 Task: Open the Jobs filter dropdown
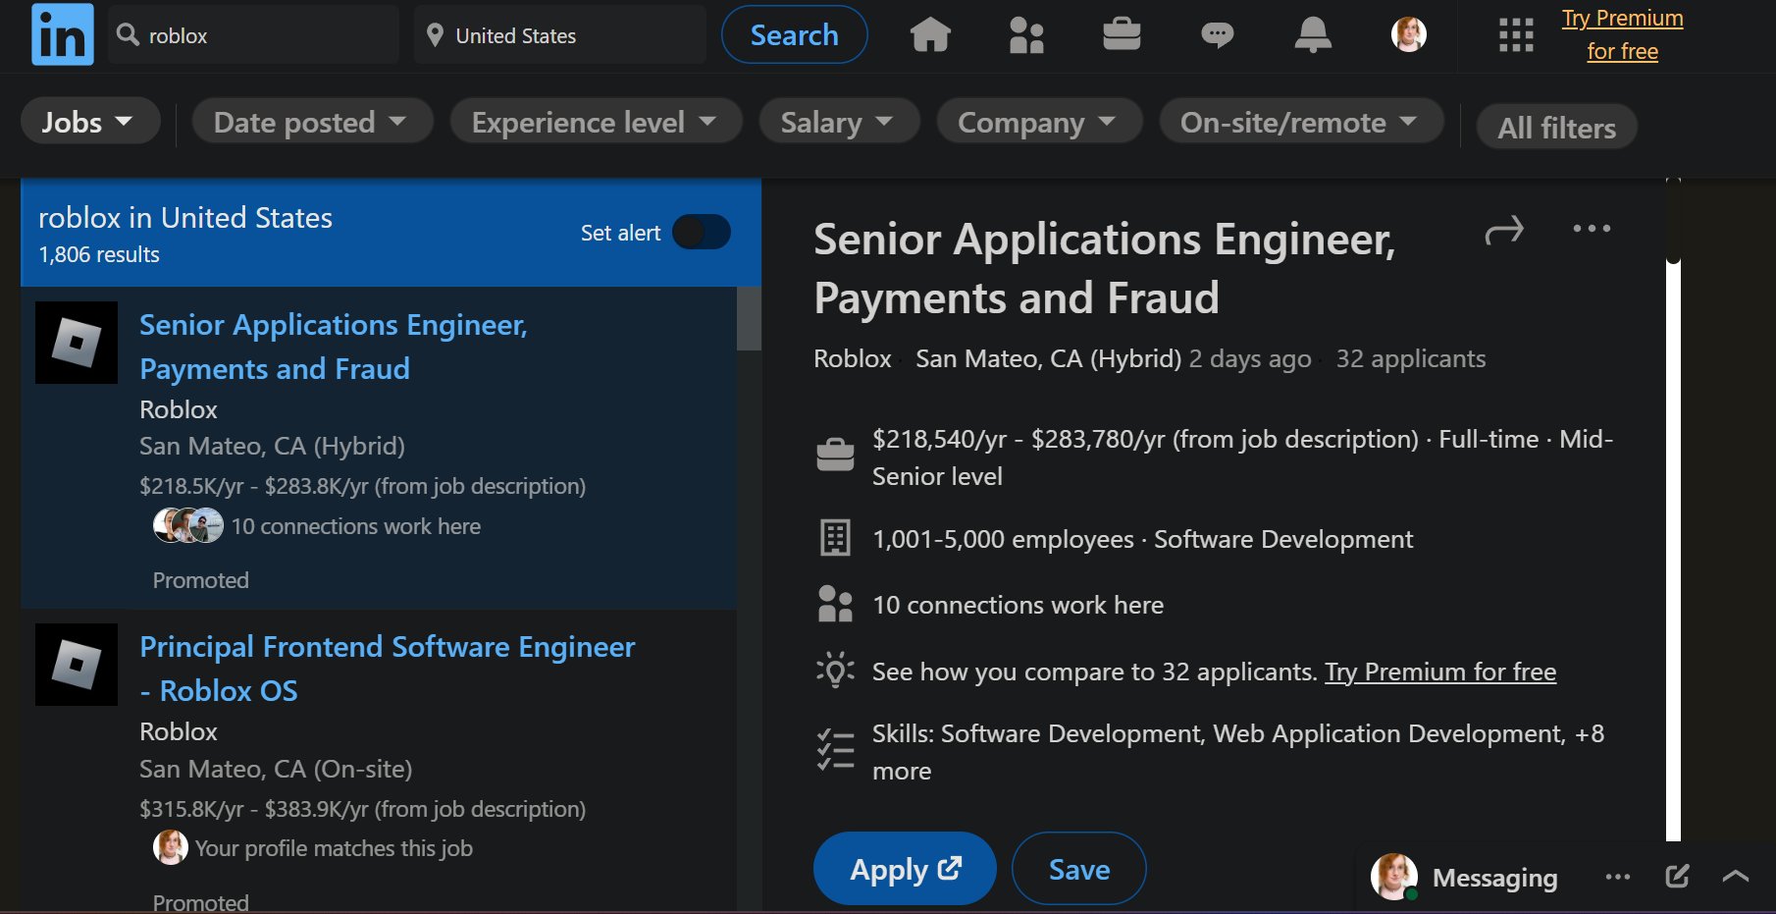89,122
